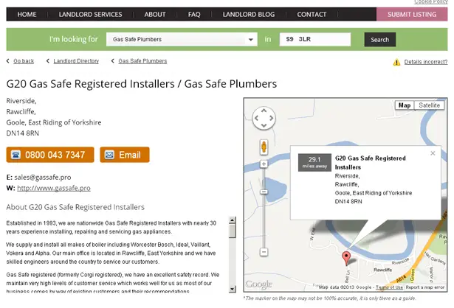Click the map zoom slider handle
Viewport: 454px width, 308px height.
264,192
